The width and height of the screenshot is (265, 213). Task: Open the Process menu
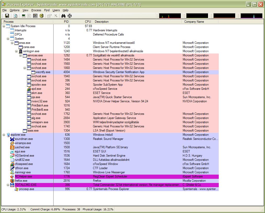click(36, 10)
